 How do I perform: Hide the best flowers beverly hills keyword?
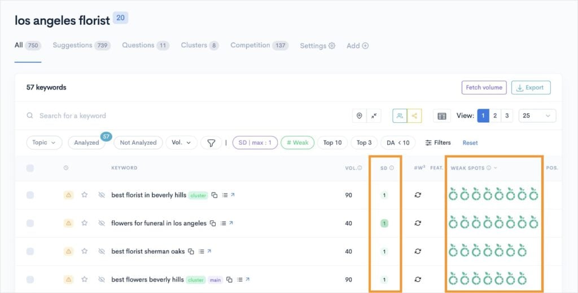pyautogui.click(x=102, y=279)
